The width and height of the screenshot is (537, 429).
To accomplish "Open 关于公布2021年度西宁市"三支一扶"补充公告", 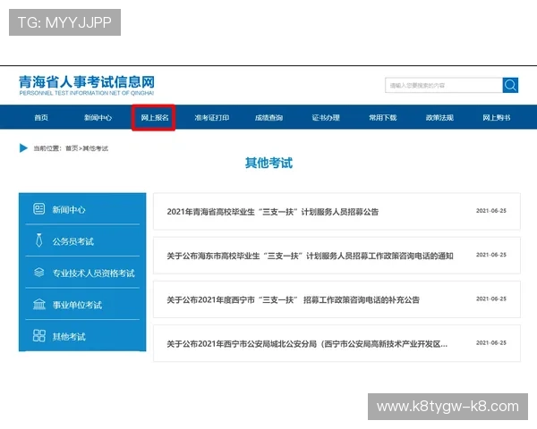I will pos(294,300).
